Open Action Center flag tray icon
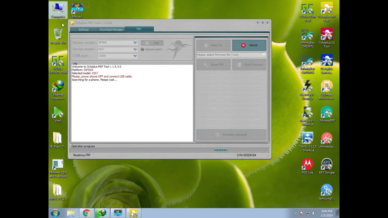 (x=302, y=213)
